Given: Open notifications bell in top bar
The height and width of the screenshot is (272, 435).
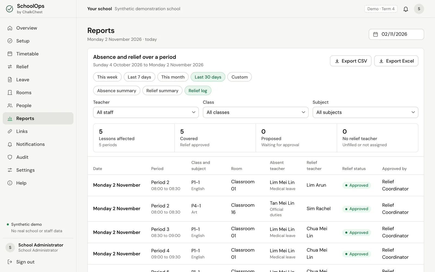Looking at the screenshot, I should (406, 9).
